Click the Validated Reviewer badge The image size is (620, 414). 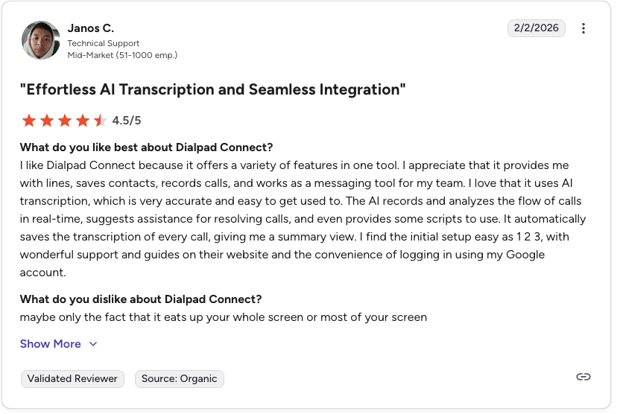click(72, 379)
